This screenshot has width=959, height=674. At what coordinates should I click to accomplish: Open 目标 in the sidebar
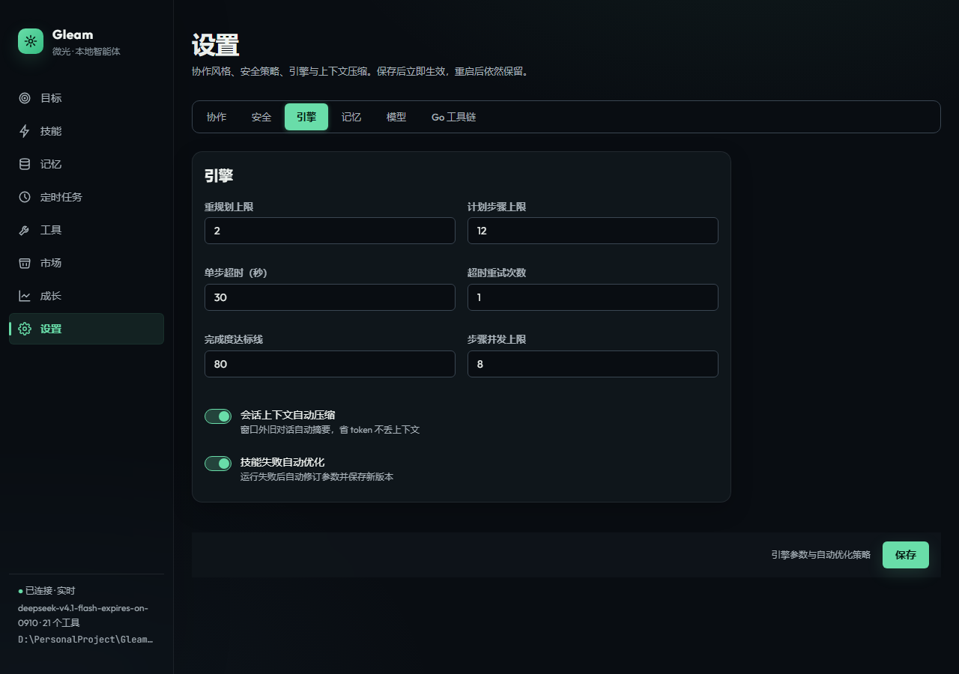[86, 98]
